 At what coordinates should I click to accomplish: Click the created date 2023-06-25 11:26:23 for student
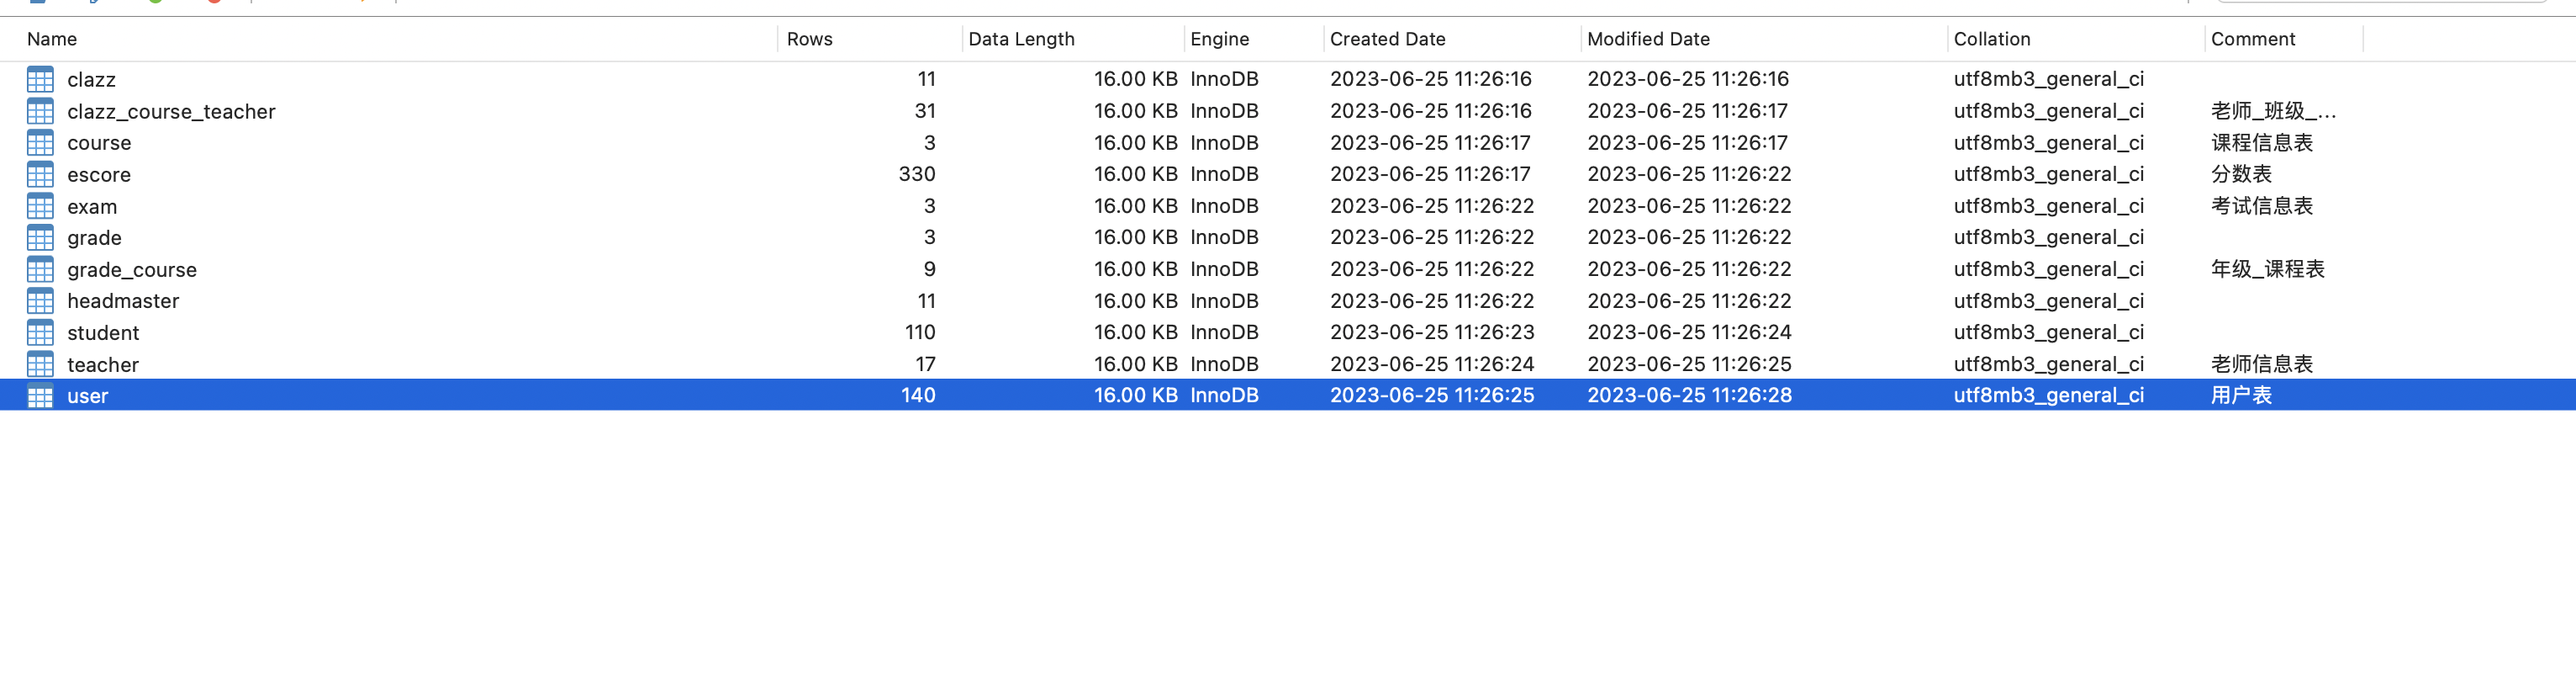[x=1431, y=332]
